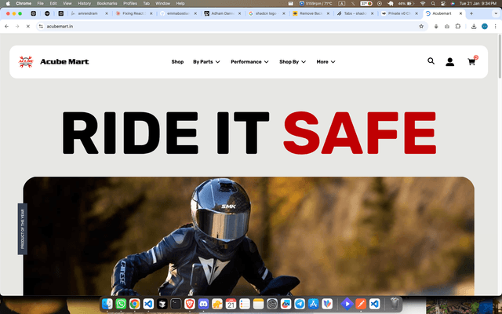Open the user account icon
The height and width of the screenshot is (314, 502).
click(x=450, y=61)
